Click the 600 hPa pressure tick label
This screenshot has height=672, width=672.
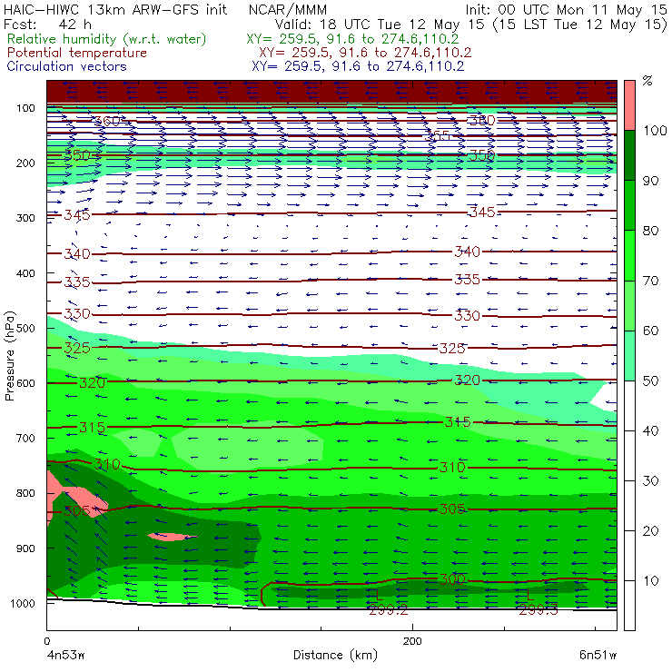point(25,383)
